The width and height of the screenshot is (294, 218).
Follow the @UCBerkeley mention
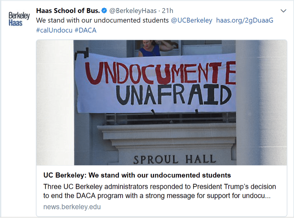click(191, 20)
